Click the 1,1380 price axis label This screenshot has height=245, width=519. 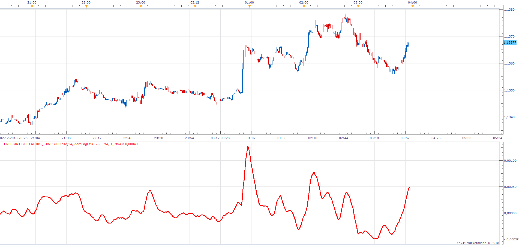[x=509, y=10]
